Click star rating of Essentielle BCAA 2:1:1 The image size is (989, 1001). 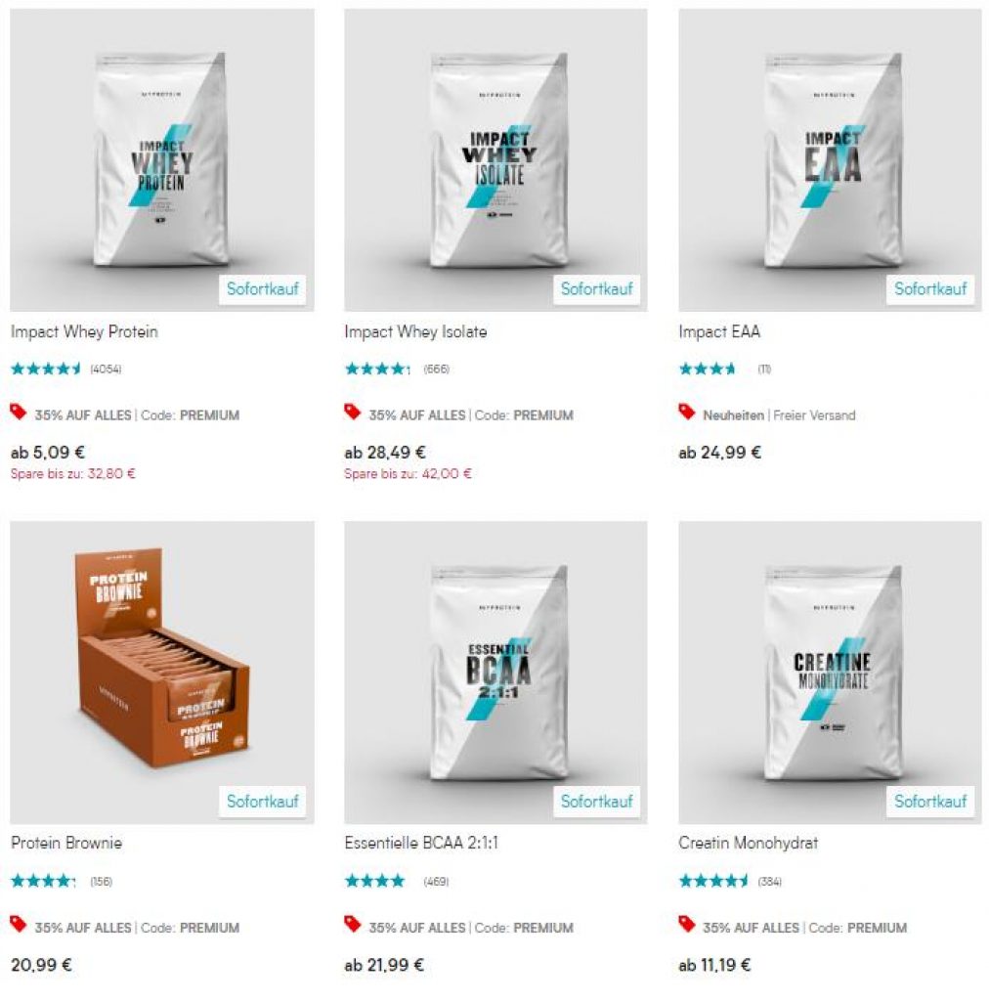pos(374,881)
